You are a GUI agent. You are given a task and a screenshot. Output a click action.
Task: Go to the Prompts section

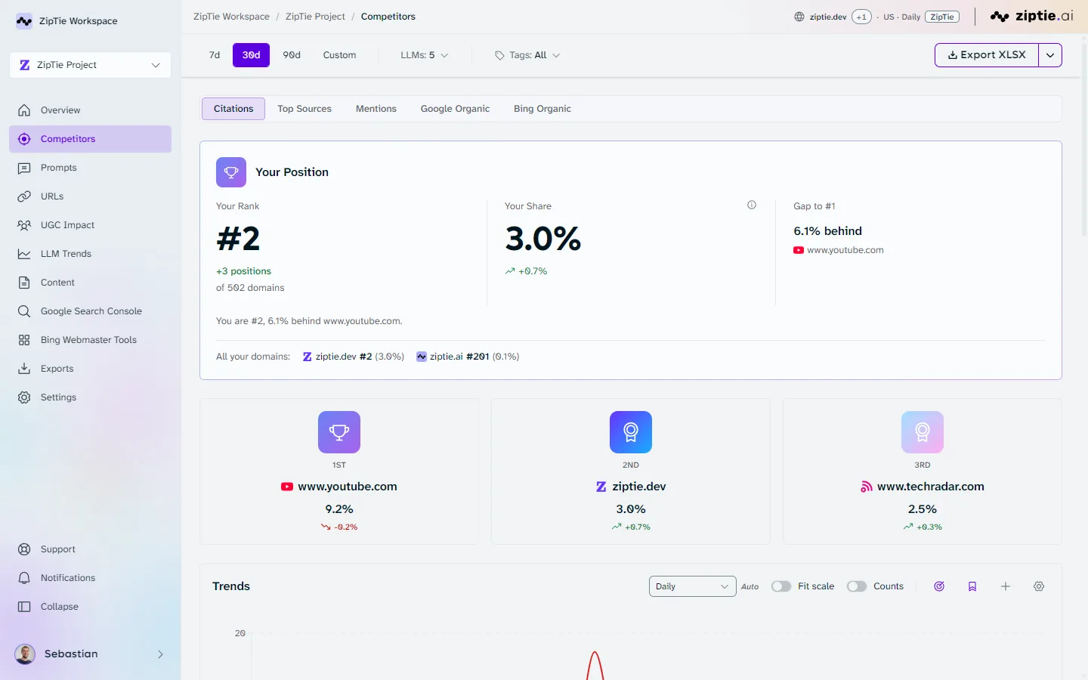[90, 168]
